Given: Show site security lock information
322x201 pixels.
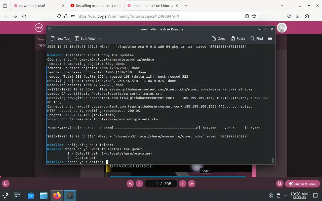Looking at the screenshot, I should 66,16.
